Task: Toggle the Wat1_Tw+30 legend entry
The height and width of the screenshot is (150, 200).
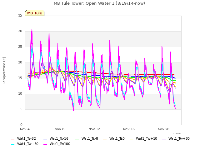Action: (x=176, y=139)
